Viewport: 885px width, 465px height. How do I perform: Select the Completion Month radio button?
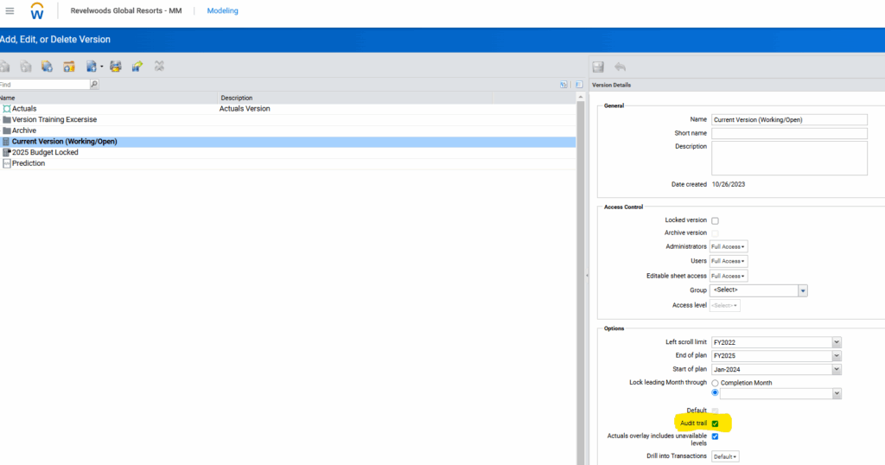click(x=716, y=382)
